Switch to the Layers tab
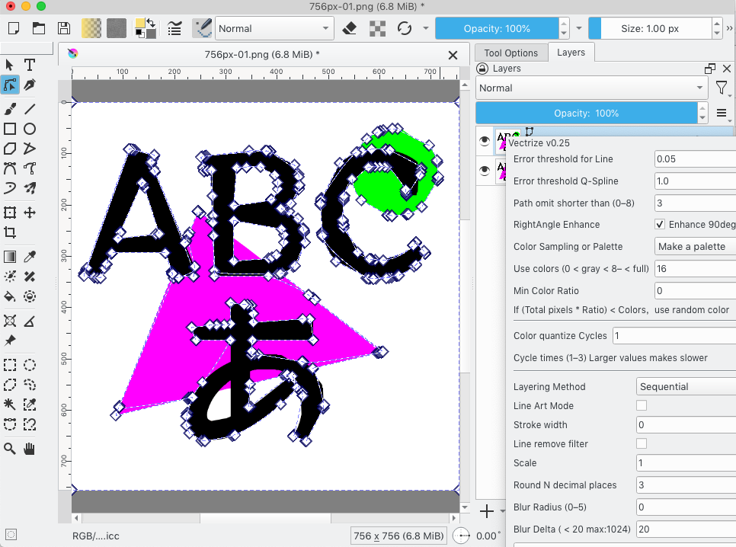The width and height of the screenshot is (736, 547). pyautogui.click(x=571, y=52)
